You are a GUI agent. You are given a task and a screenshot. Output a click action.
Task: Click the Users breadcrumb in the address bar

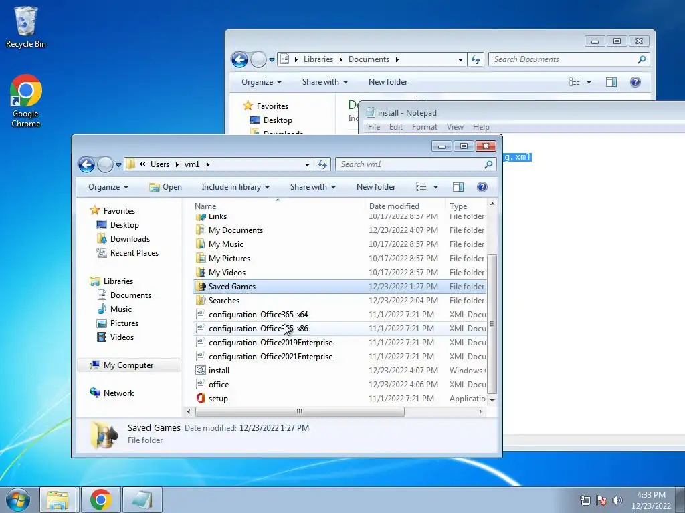point(160,164)
